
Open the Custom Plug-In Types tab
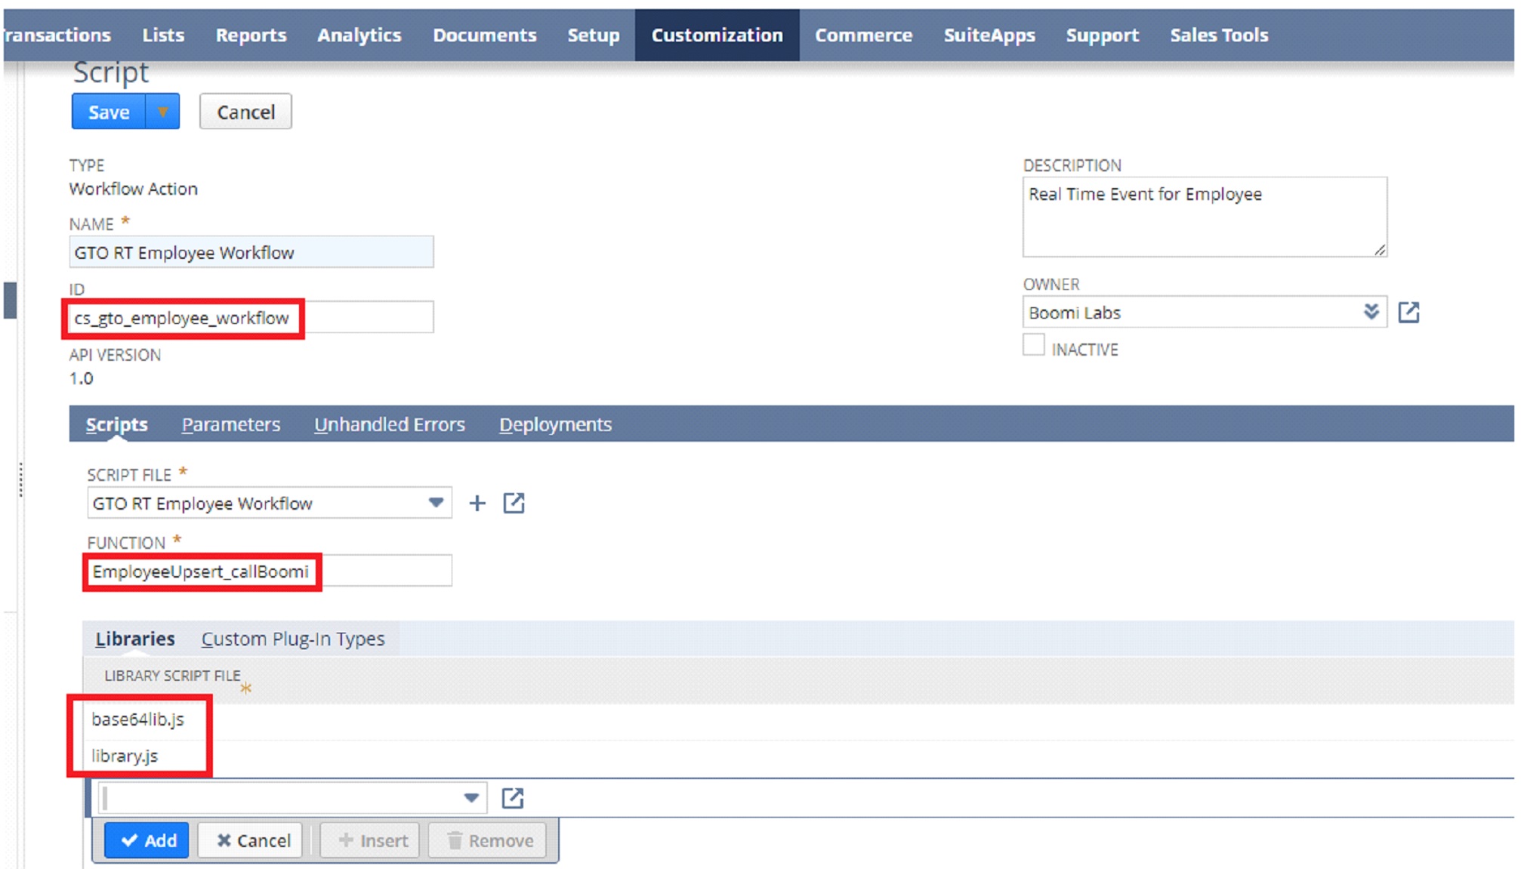[293, 638]
